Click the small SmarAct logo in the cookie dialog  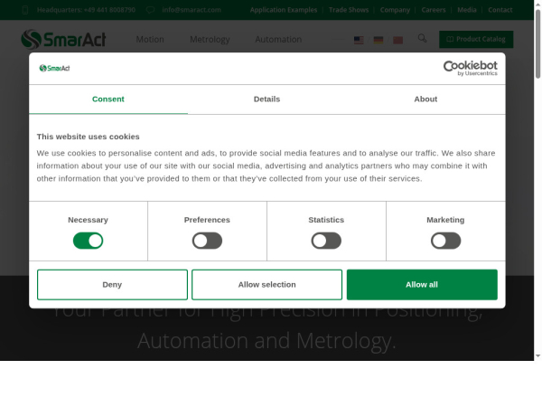[54, 68]
